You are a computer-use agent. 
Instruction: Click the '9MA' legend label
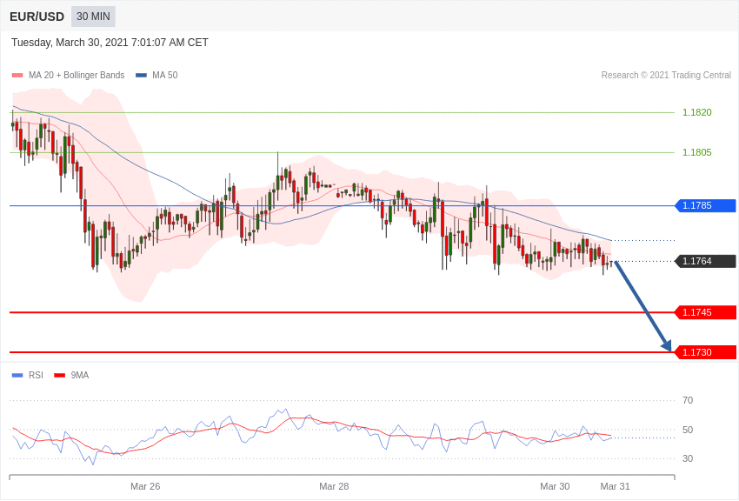click(80, 375)
